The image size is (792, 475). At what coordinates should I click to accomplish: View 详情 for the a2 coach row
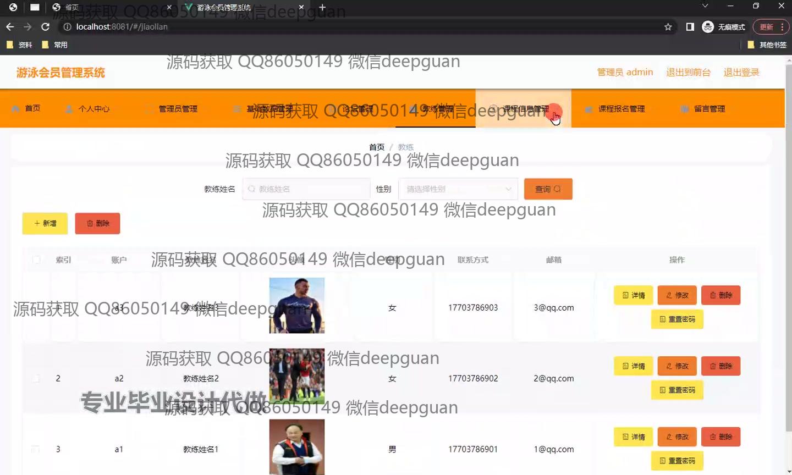[634, 366]
